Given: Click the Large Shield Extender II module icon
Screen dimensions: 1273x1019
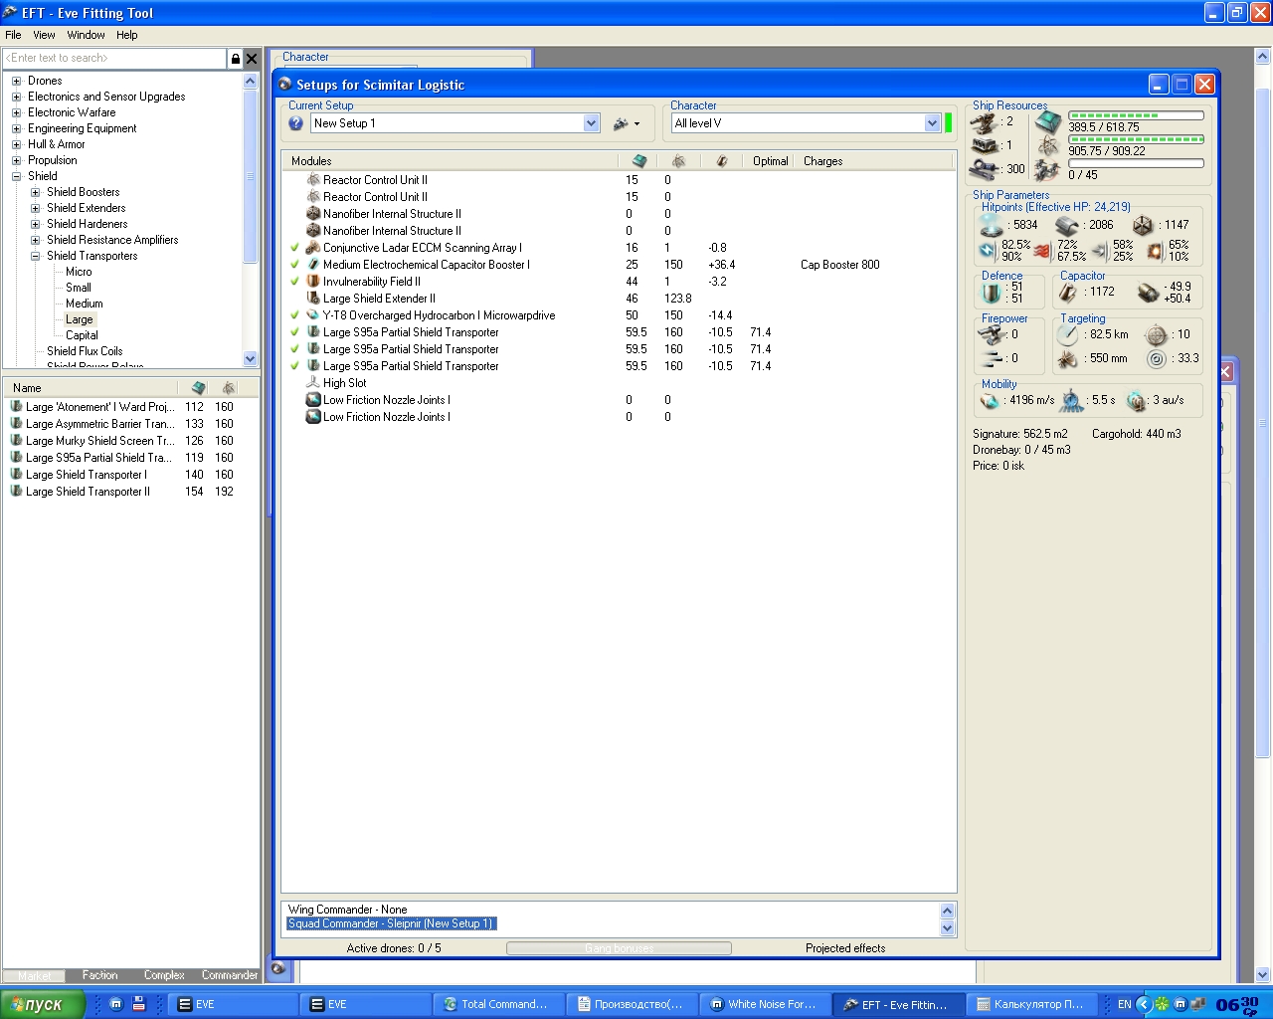Looking at the screenshot, I should coord(313,299).
